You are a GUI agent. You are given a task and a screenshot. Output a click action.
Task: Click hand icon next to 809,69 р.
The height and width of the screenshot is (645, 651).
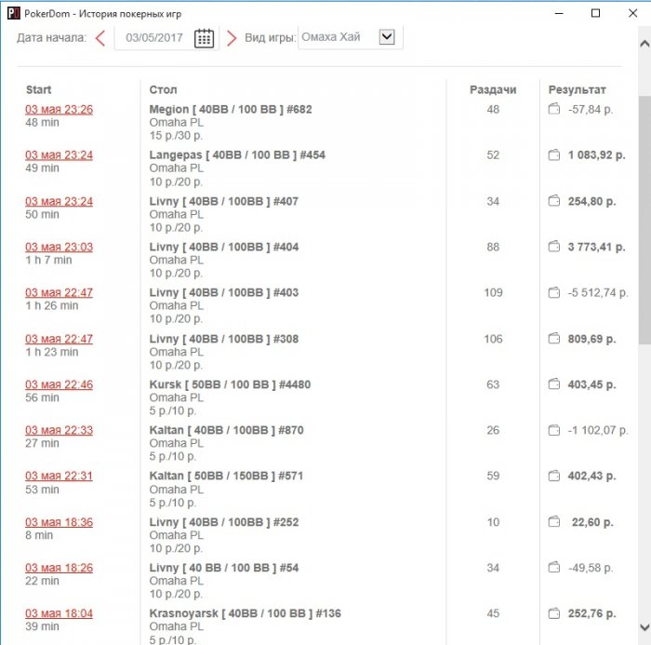pyautogui.click(x=554, y=339)
